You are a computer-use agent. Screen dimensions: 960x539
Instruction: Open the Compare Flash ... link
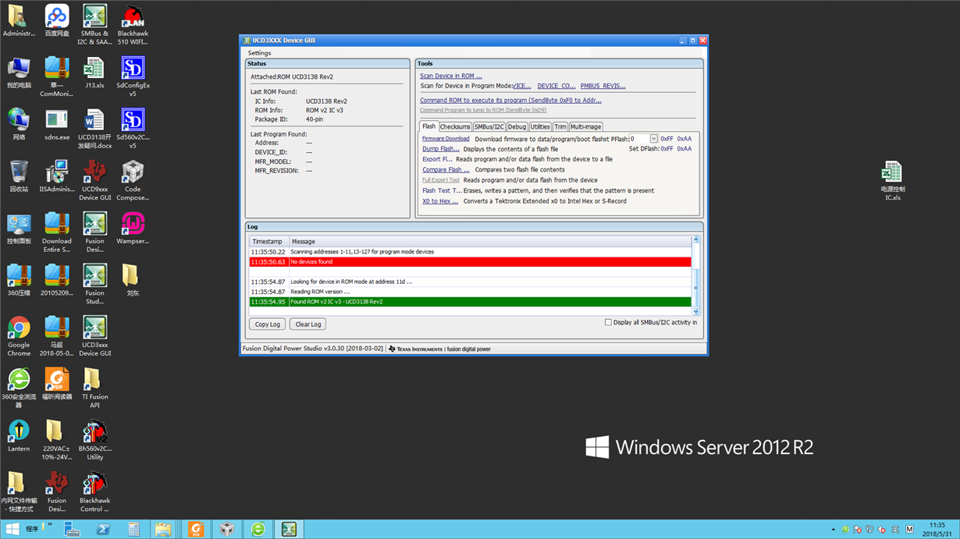click(446, 169)
